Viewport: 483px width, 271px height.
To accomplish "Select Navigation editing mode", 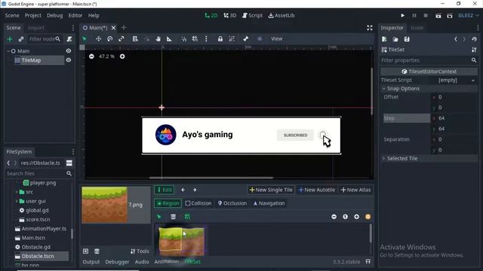I will click(269, 203).
